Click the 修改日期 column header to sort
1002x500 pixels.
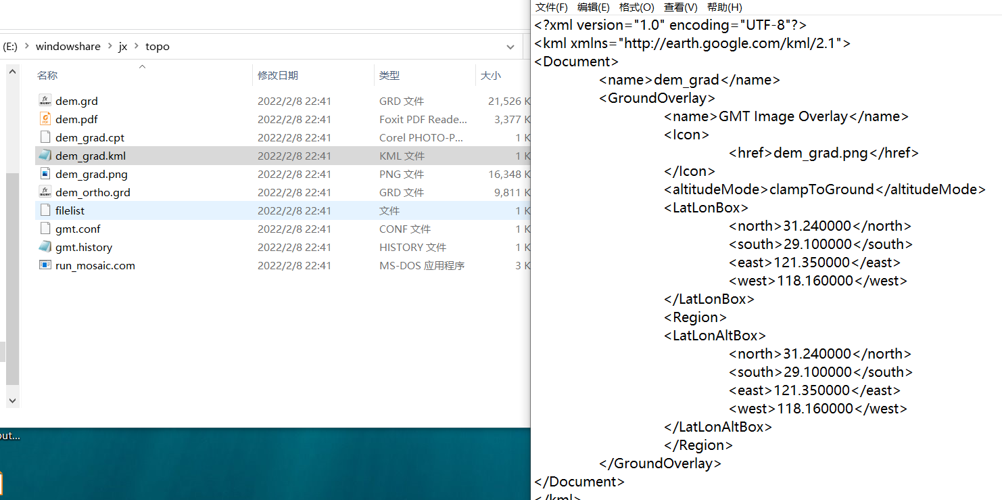(x=279, y=75)
